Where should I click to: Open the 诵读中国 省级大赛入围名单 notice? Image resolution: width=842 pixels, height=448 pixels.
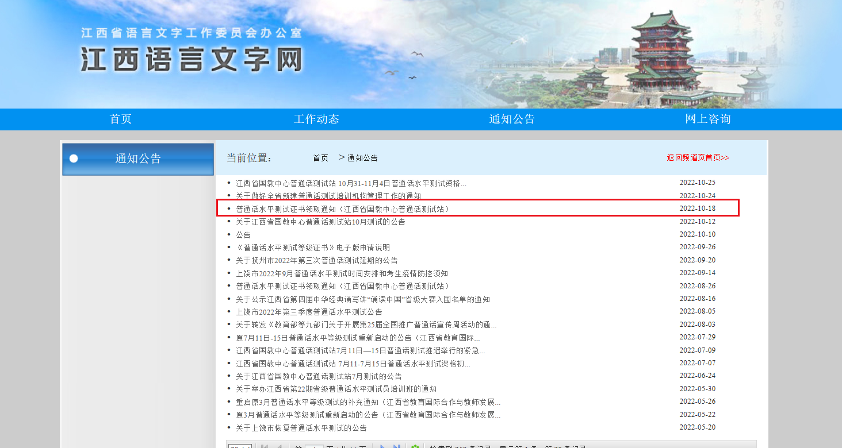pos(363,299)
